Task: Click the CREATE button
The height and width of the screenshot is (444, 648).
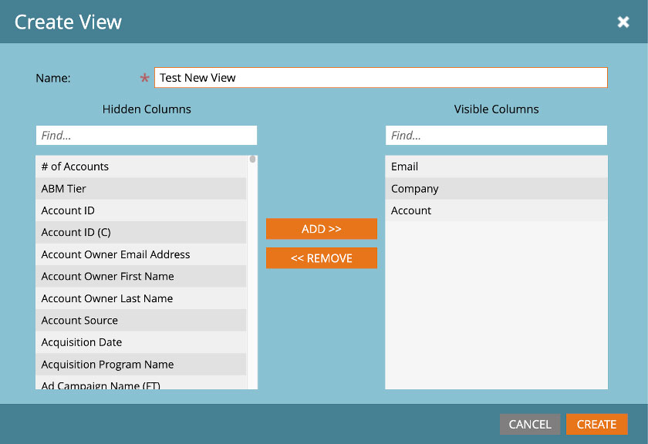Action: [596, 424]
